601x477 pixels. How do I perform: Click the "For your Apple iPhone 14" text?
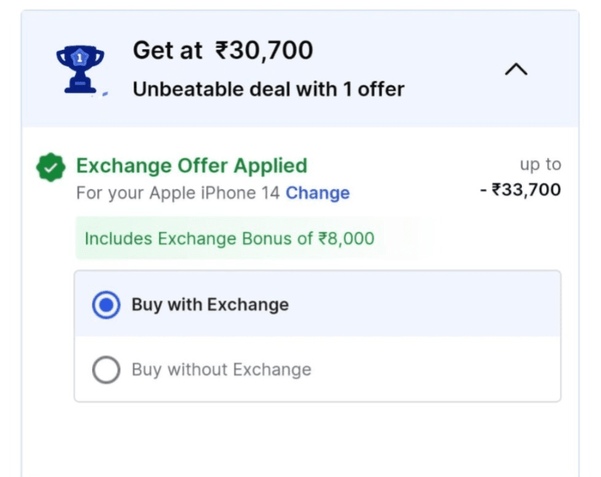click(x=179, y=193)
